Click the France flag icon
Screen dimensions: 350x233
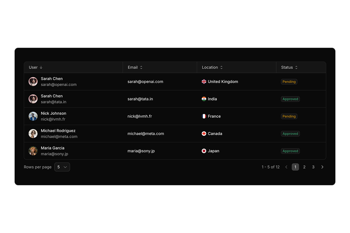[x=204, y=116]
